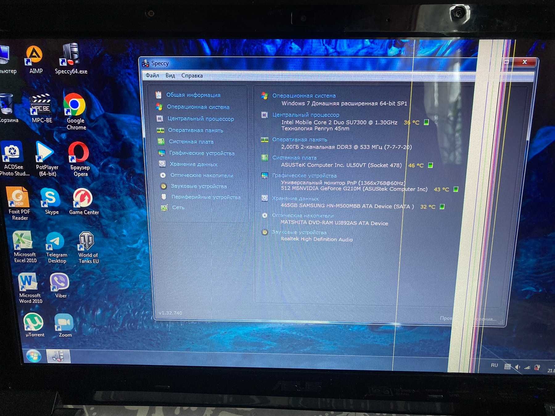
Task: Launch the Zoom desktop icon
Action: [64, 325]
